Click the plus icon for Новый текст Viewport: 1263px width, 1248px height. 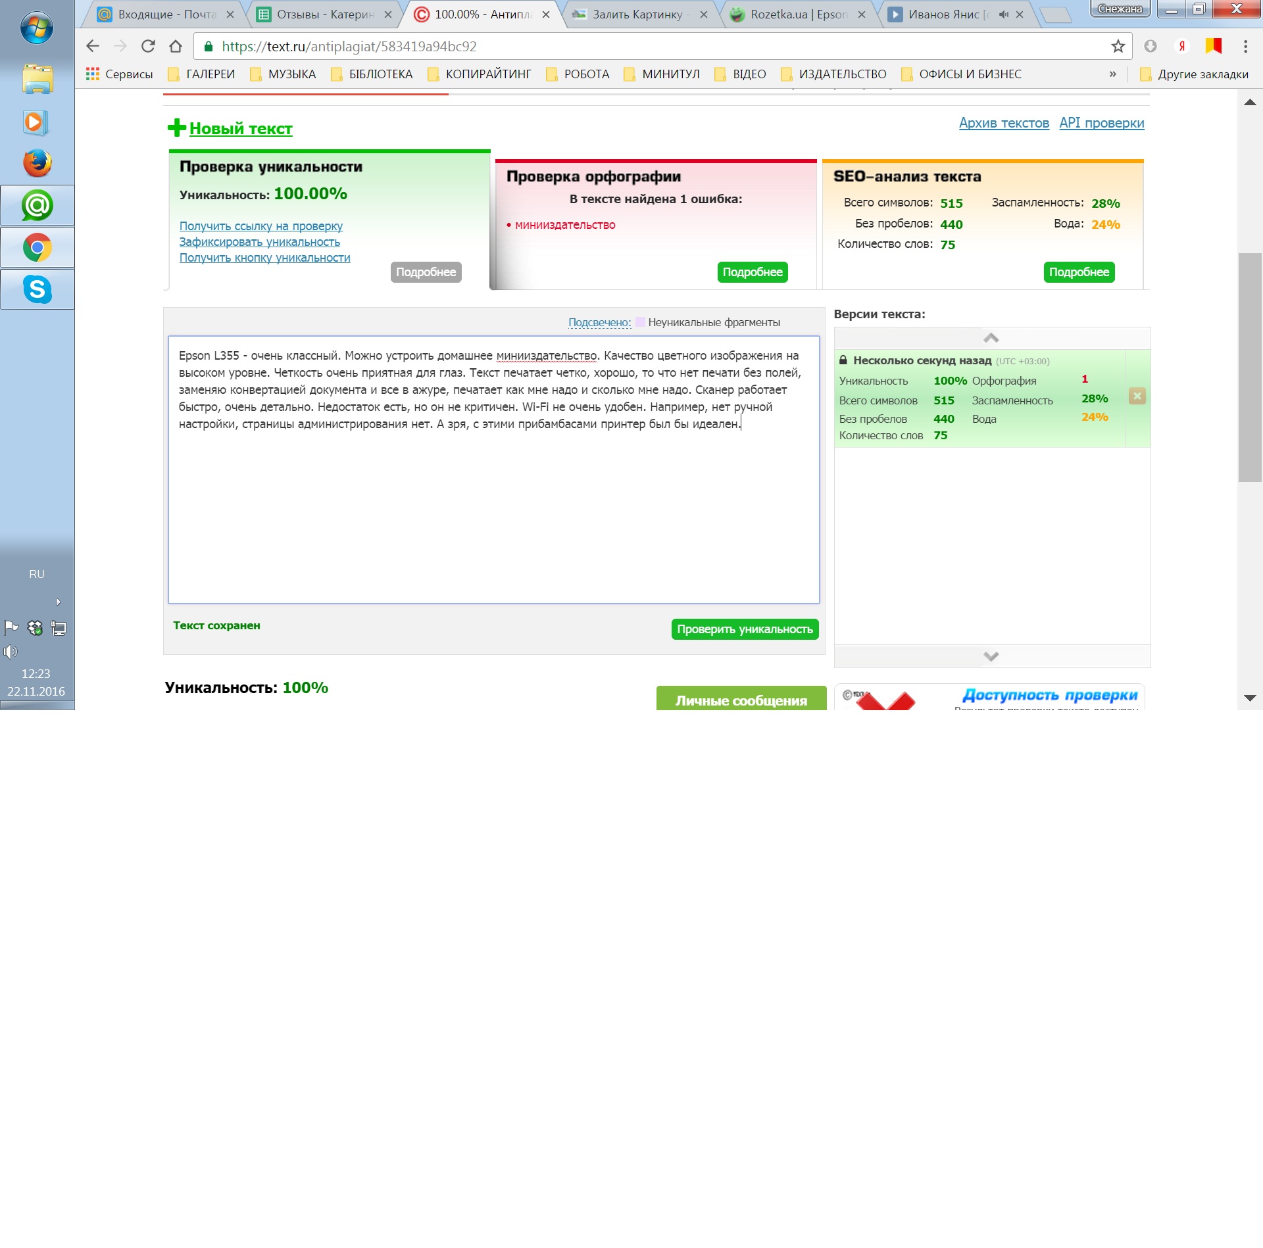tap(176, 128)
